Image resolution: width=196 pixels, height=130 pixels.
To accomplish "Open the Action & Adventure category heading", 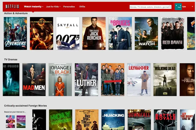I will tap(16, 13).
